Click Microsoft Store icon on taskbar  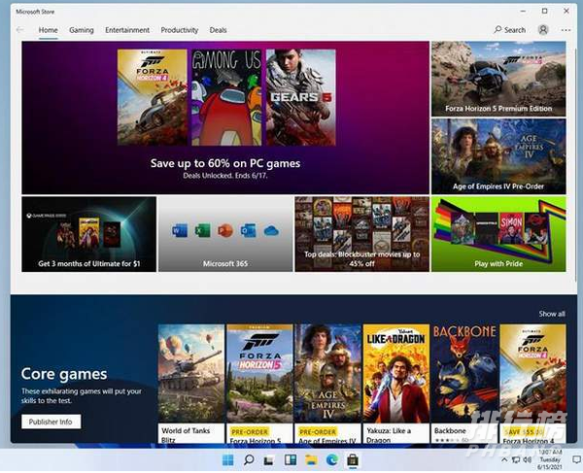pyautogui.click(x=353, y=460)
